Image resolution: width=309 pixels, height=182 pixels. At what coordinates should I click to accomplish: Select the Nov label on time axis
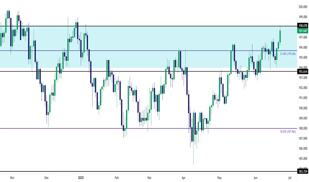12,178
